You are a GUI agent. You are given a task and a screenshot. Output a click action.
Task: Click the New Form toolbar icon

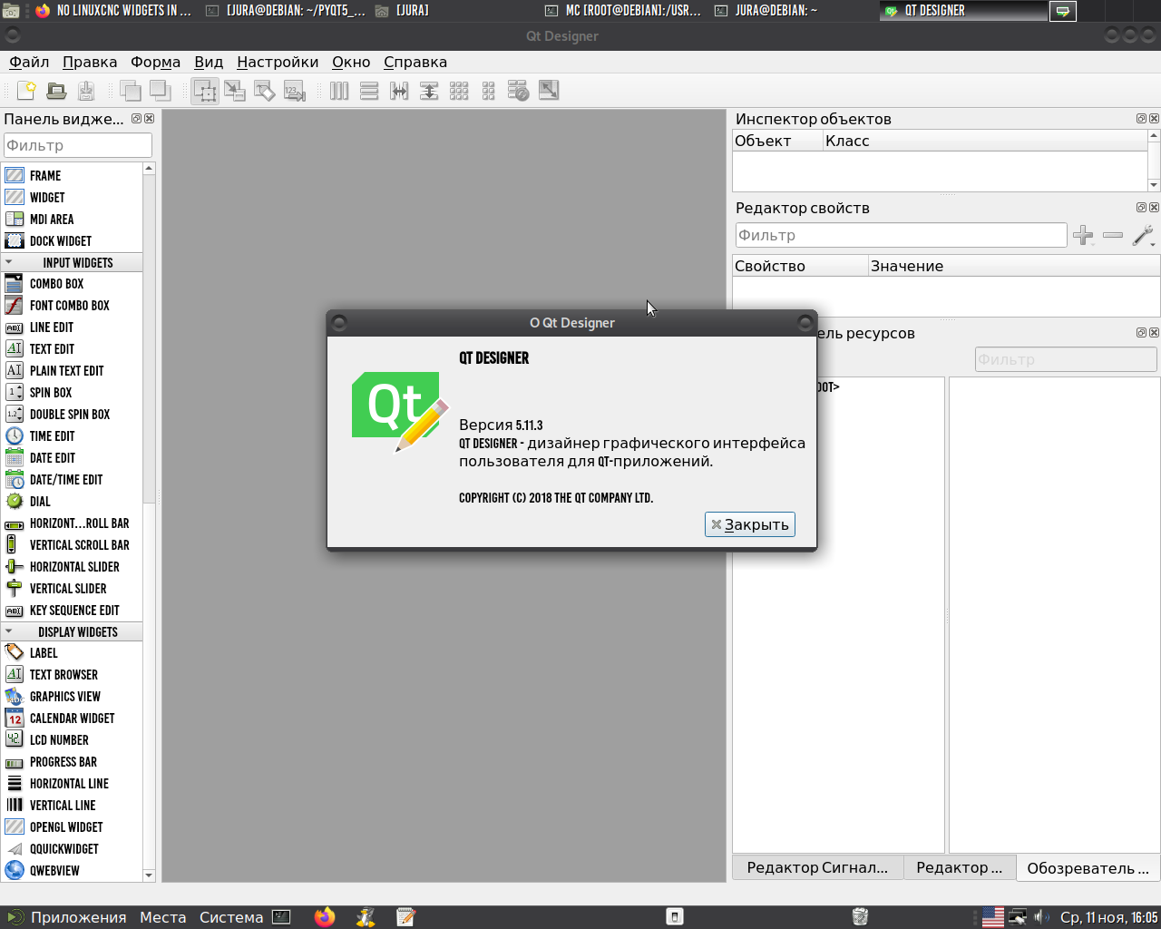click(26, 91)
